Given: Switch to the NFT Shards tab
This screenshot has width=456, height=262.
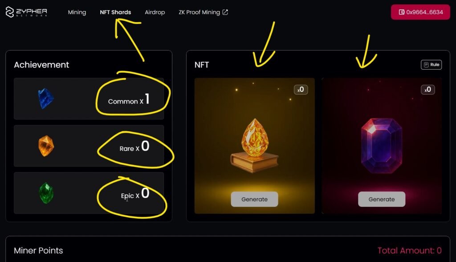Looking at the screenshot, I should pyautogui.click(x=115, y=12).
